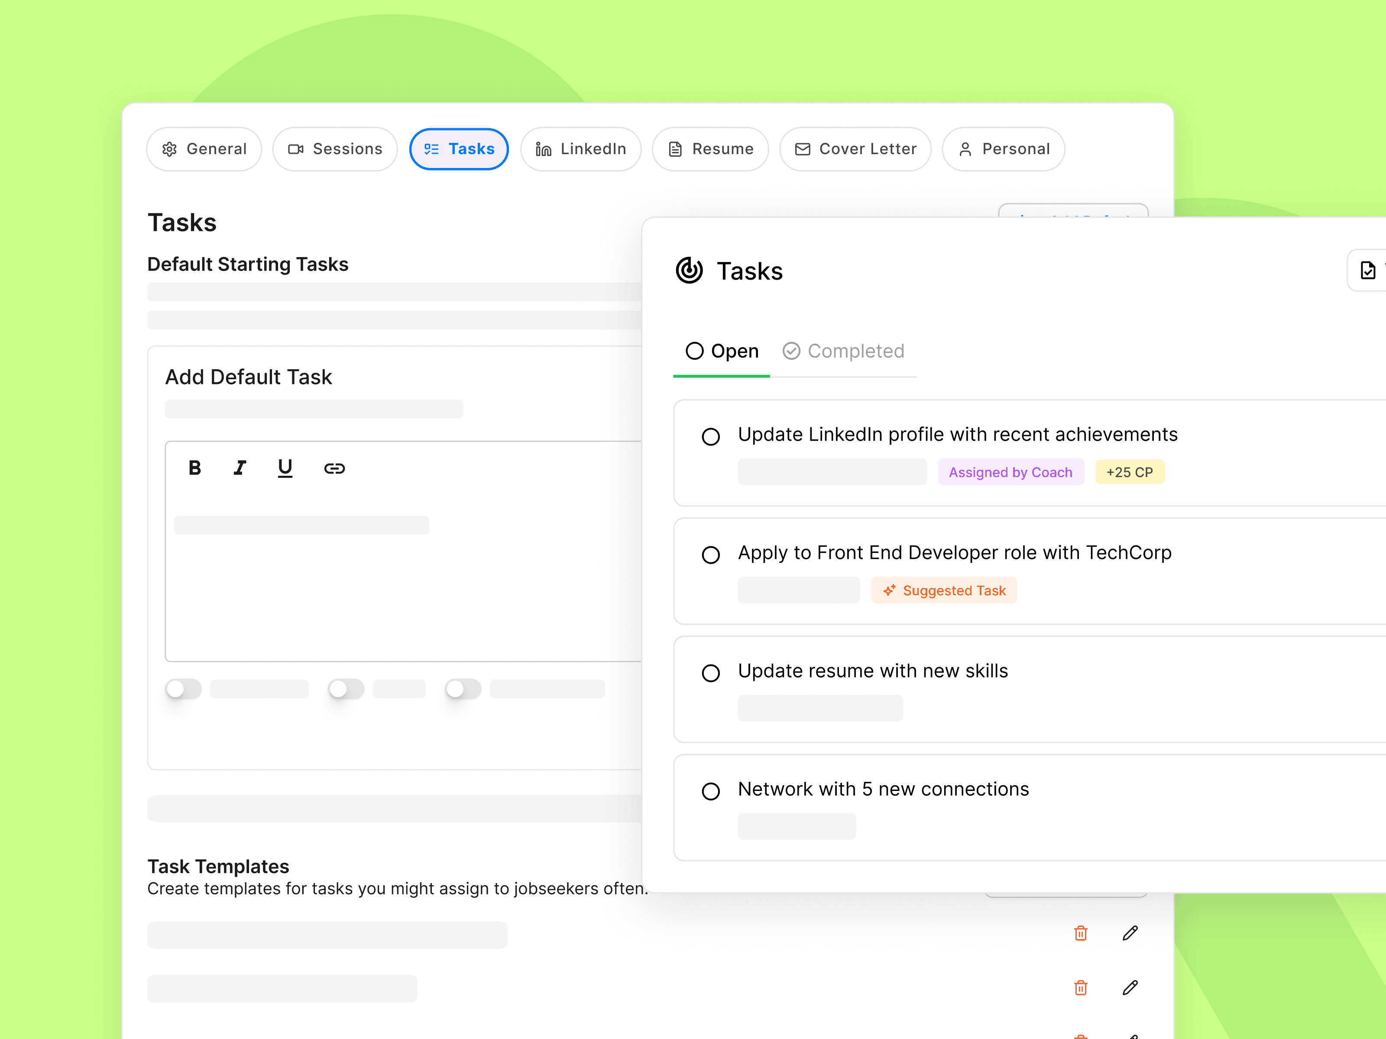Click the Suggested Task badge

click(944, 590)
